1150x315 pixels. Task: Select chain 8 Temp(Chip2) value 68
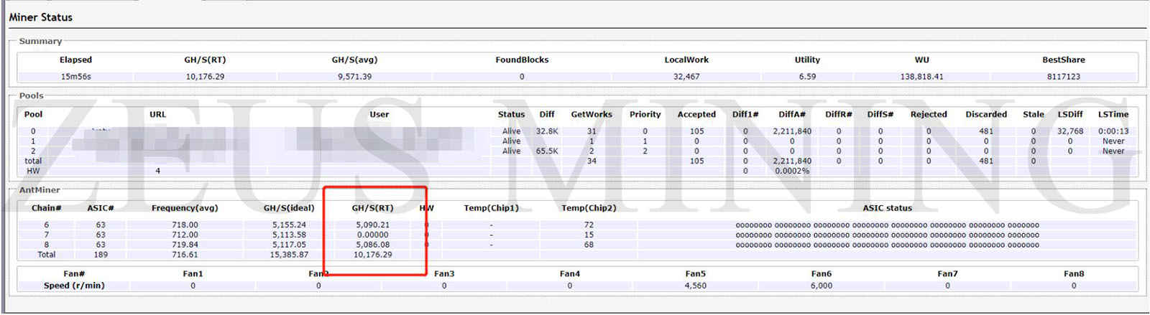click(x=589, y=245)
